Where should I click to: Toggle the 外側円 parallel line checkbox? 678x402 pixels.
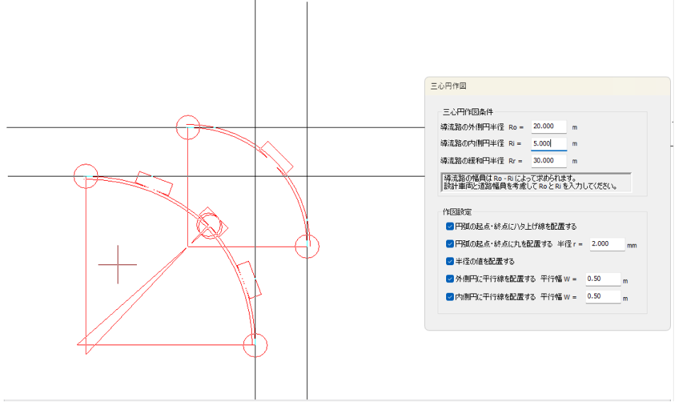click(450, 279)
